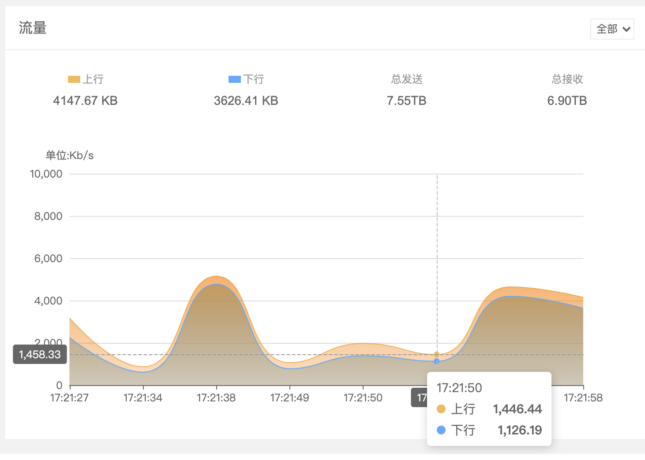Click the 1,458.33 y-axis pointer label
645x460 pixels.
[40, 355]
